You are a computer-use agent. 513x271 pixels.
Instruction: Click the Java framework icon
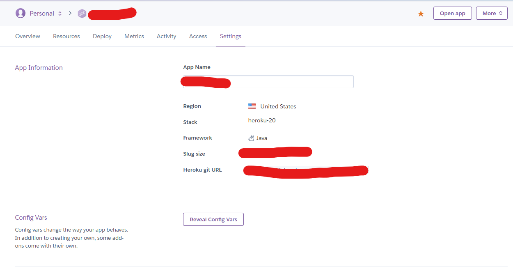click(251, 138)
